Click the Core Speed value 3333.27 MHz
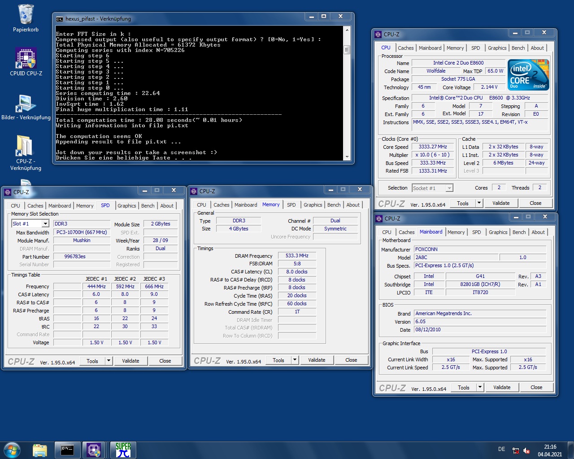The height and width of the screenshot is (459, 574). (433, 147)
